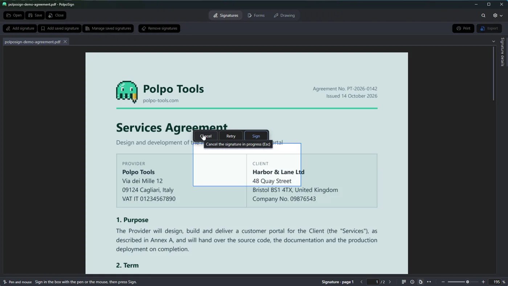Click Retry to redraw the signature
The height and width of the screenshot is (286, 508).
coord(231,136)
